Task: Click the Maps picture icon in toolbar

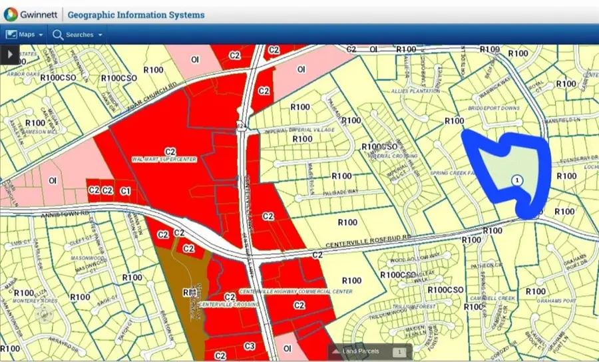Action: pyautogui.click(x=11, y=35)
